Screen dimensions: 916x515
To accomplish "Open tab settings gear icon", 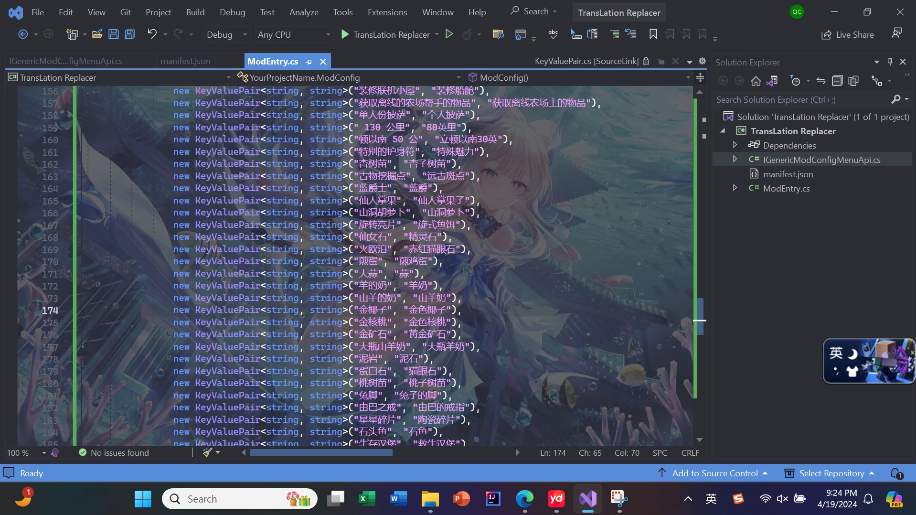I will (x=702, y=61).
